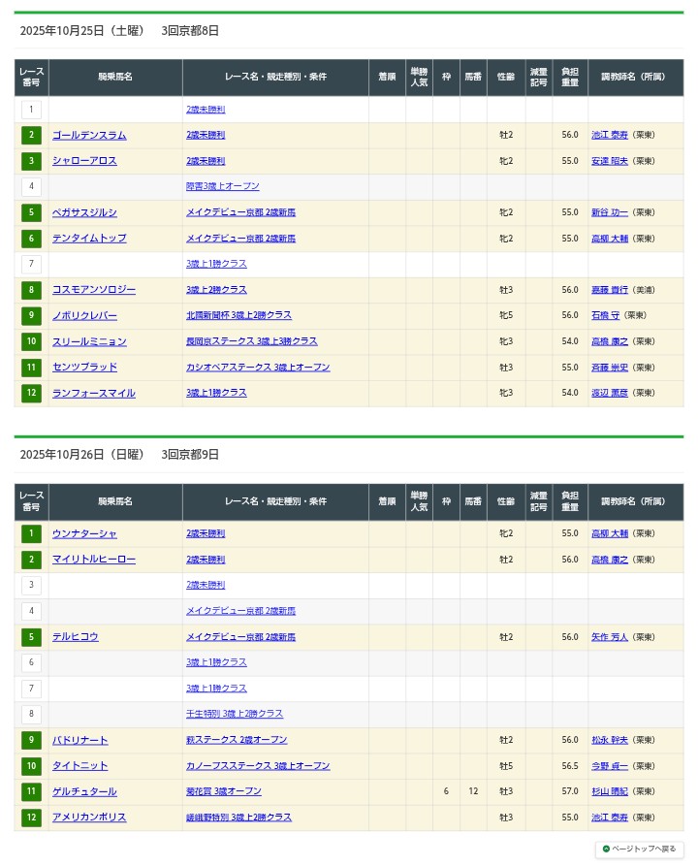Image resolution: width=698 pixels, height=866 pixels.
Task: Open 壬生特別 3歳上2勝クラス race link
Action: 235,714
